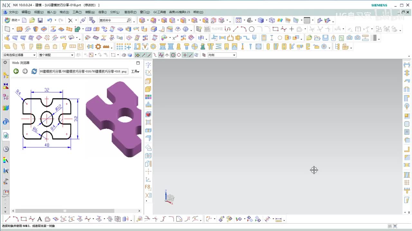
Task: Open the resource bar settings gear
Action: [5, 63]
